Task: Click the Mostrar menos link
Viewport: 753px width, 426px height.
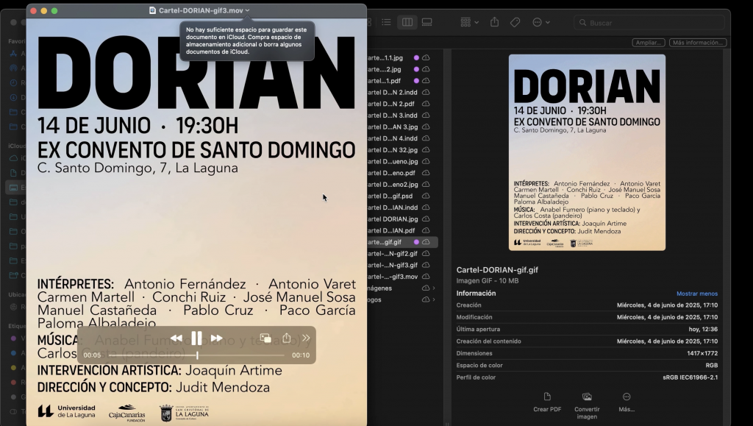Action: [697, 294]
